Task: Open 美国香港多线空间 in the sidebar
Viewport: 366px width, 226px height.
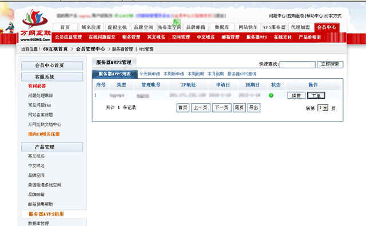Action: pyautogui.click(x=45, y=185)
